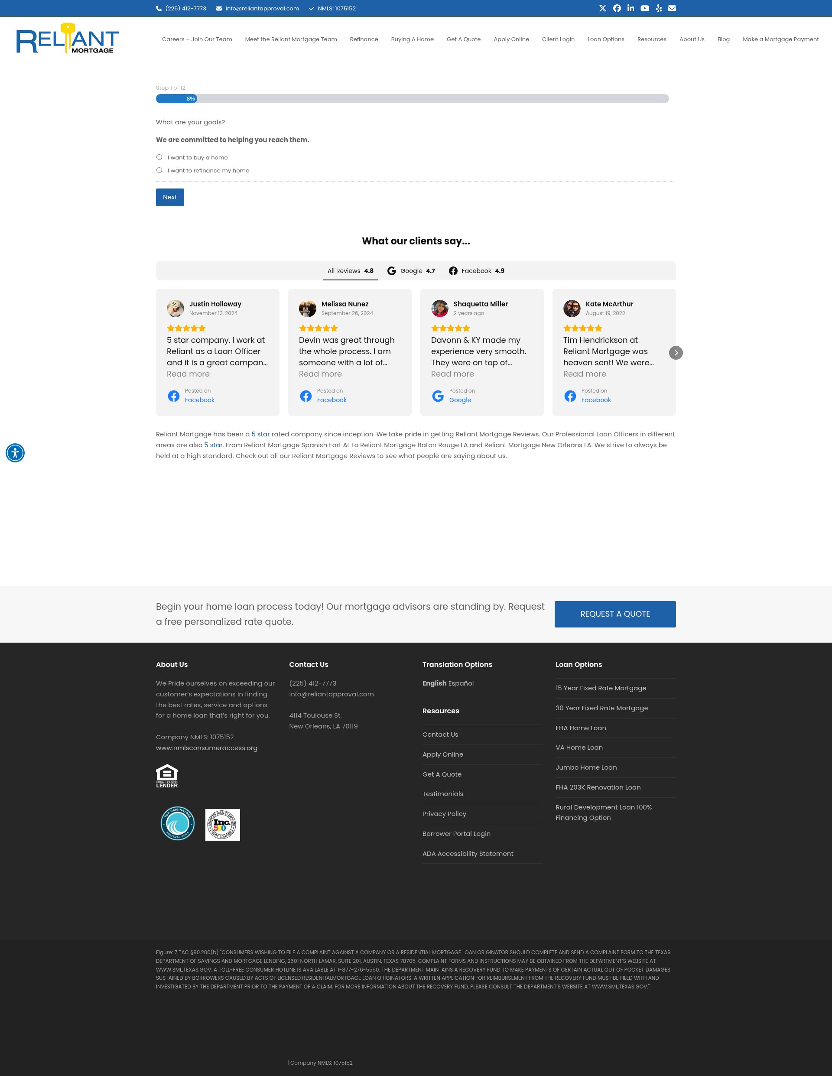This screenshot has width=832, height=1076.
Task: Open the Resources menu item
Action: (652, 39)
